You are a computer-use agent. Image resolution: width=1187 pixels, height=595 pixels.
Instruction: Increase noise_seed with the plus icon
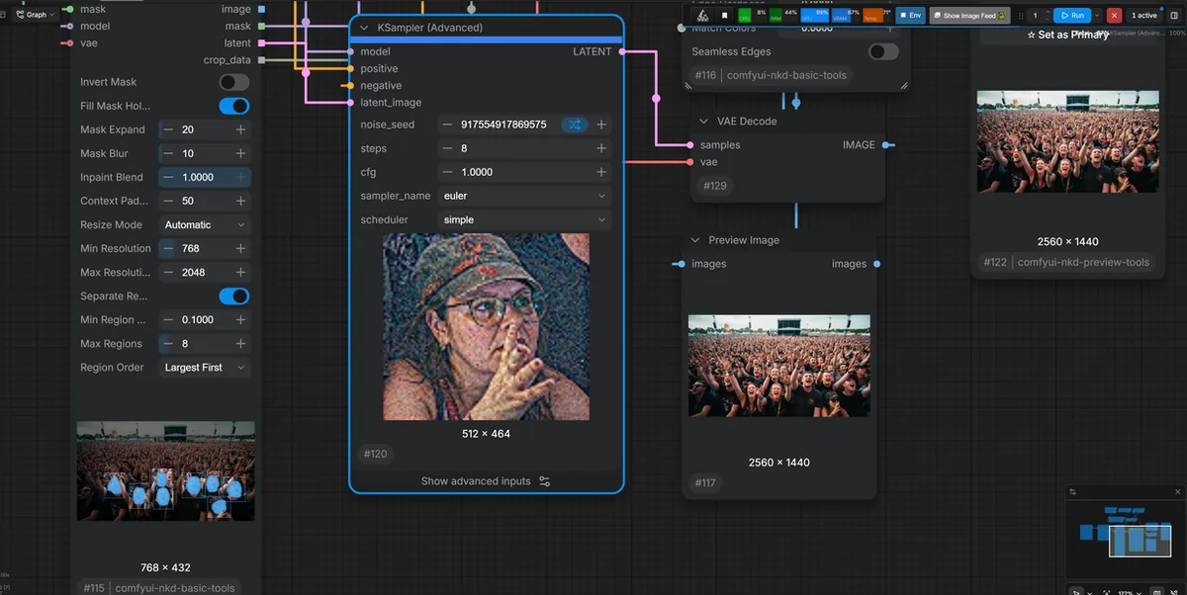click(x=601, y=125)
